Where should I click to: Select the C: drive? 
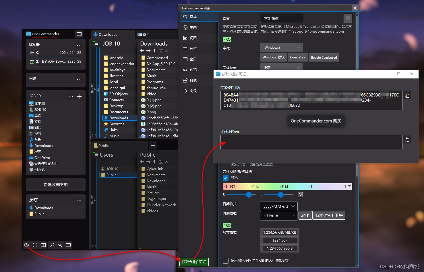(x=55, y=53)
